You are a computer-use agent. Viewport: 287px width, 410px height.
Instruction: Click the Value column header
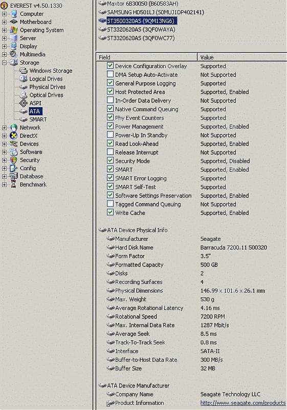click(x=242, y=57)
